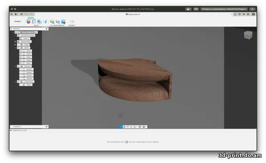Select the Texture Map Controls icon
This screenshot has height=163, width=266.
click(x=45, y=22)
